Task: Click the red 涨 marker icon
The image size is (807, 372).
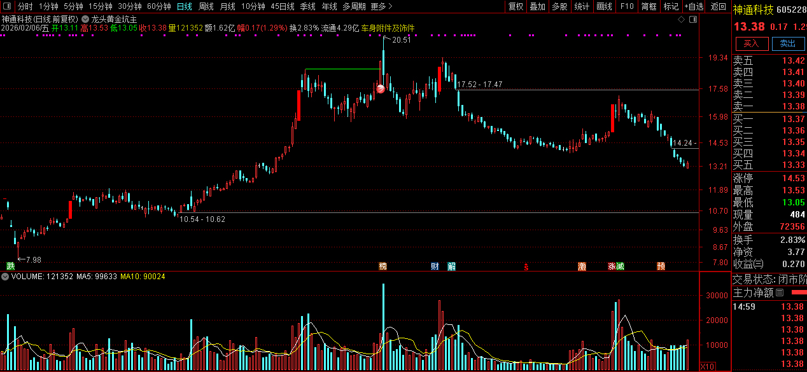Action: [612, 266]
